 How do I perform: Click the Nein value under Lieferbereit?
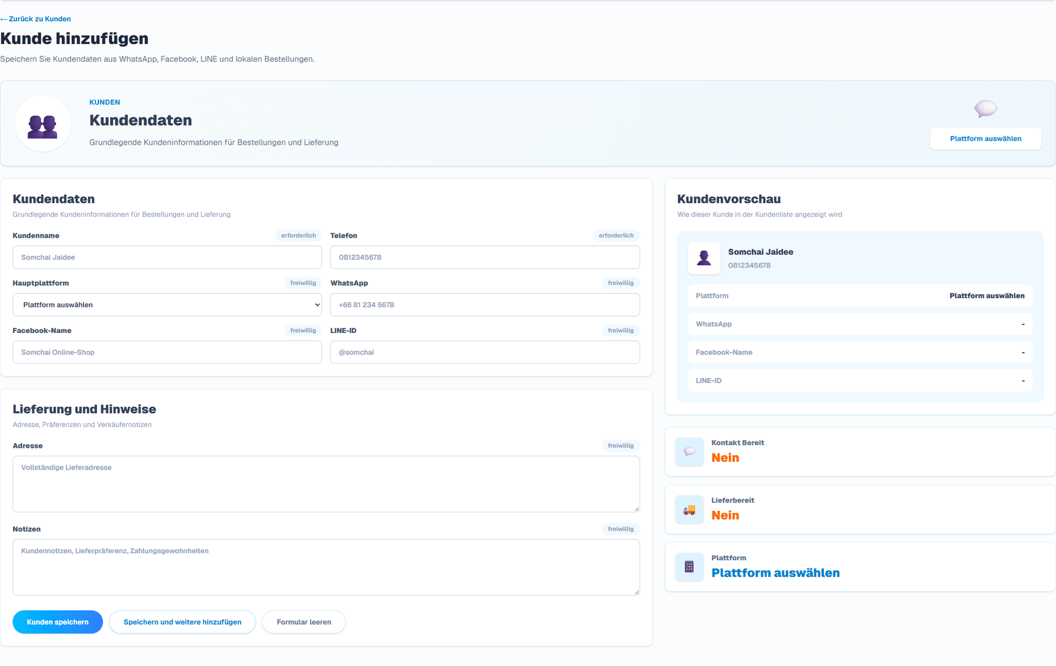725,516
